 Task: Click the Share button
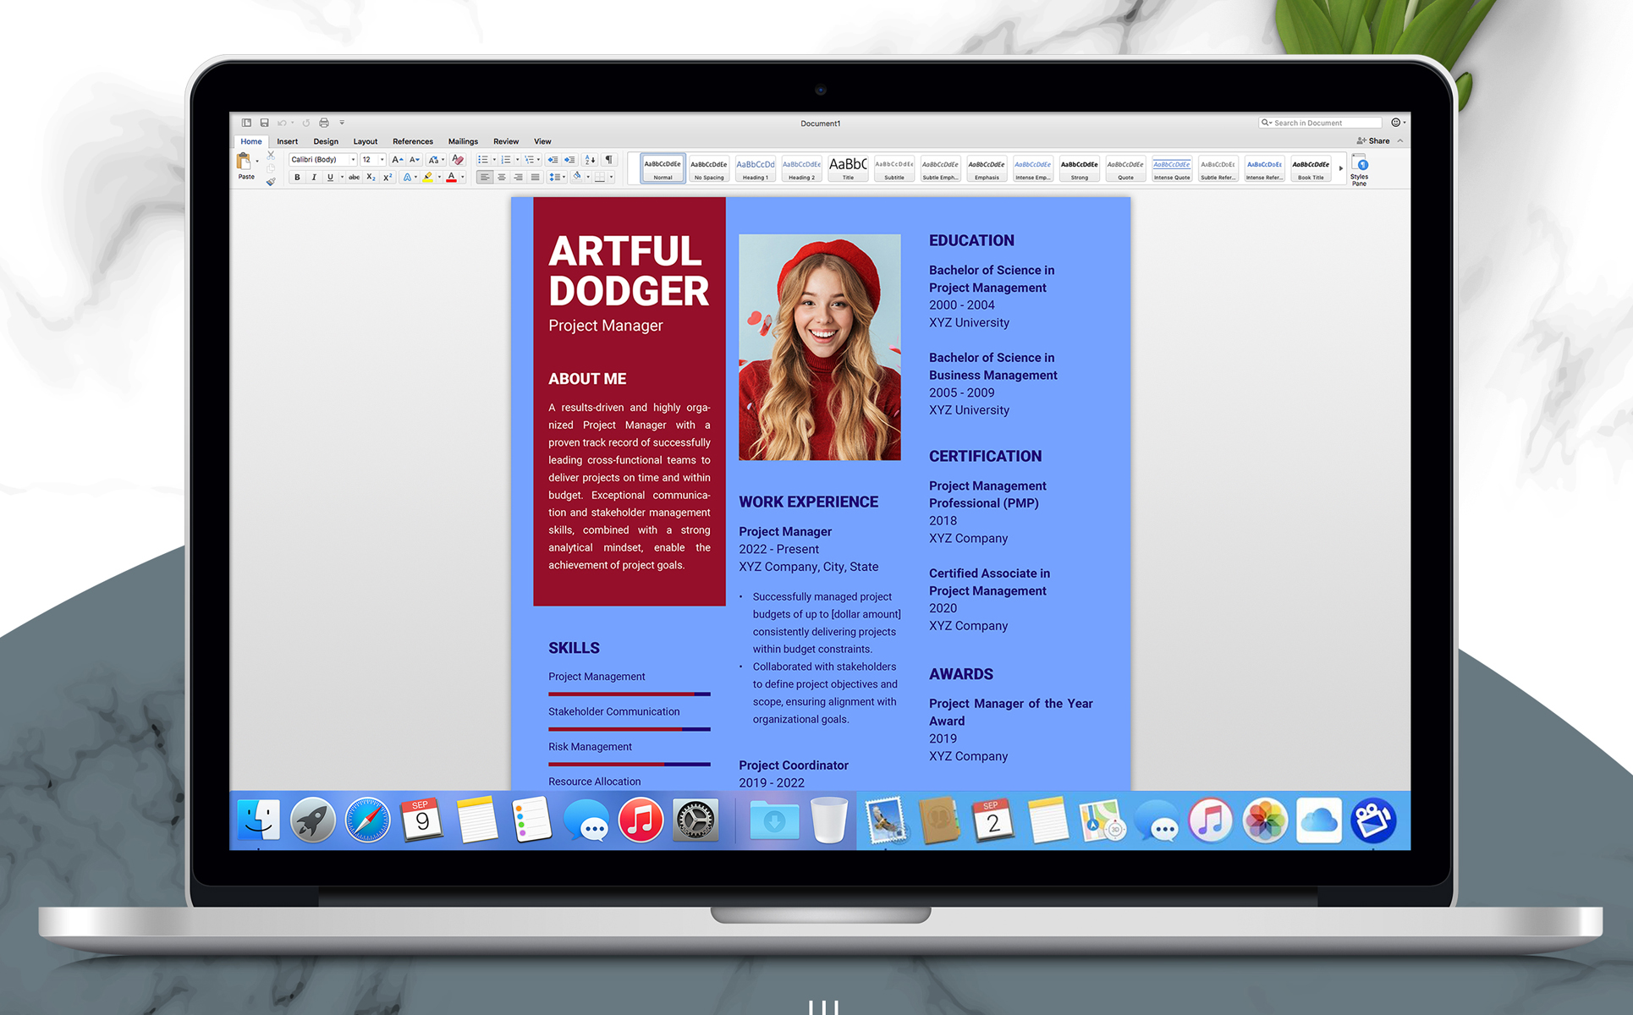pyautogui.click(x=1373, y=141)
